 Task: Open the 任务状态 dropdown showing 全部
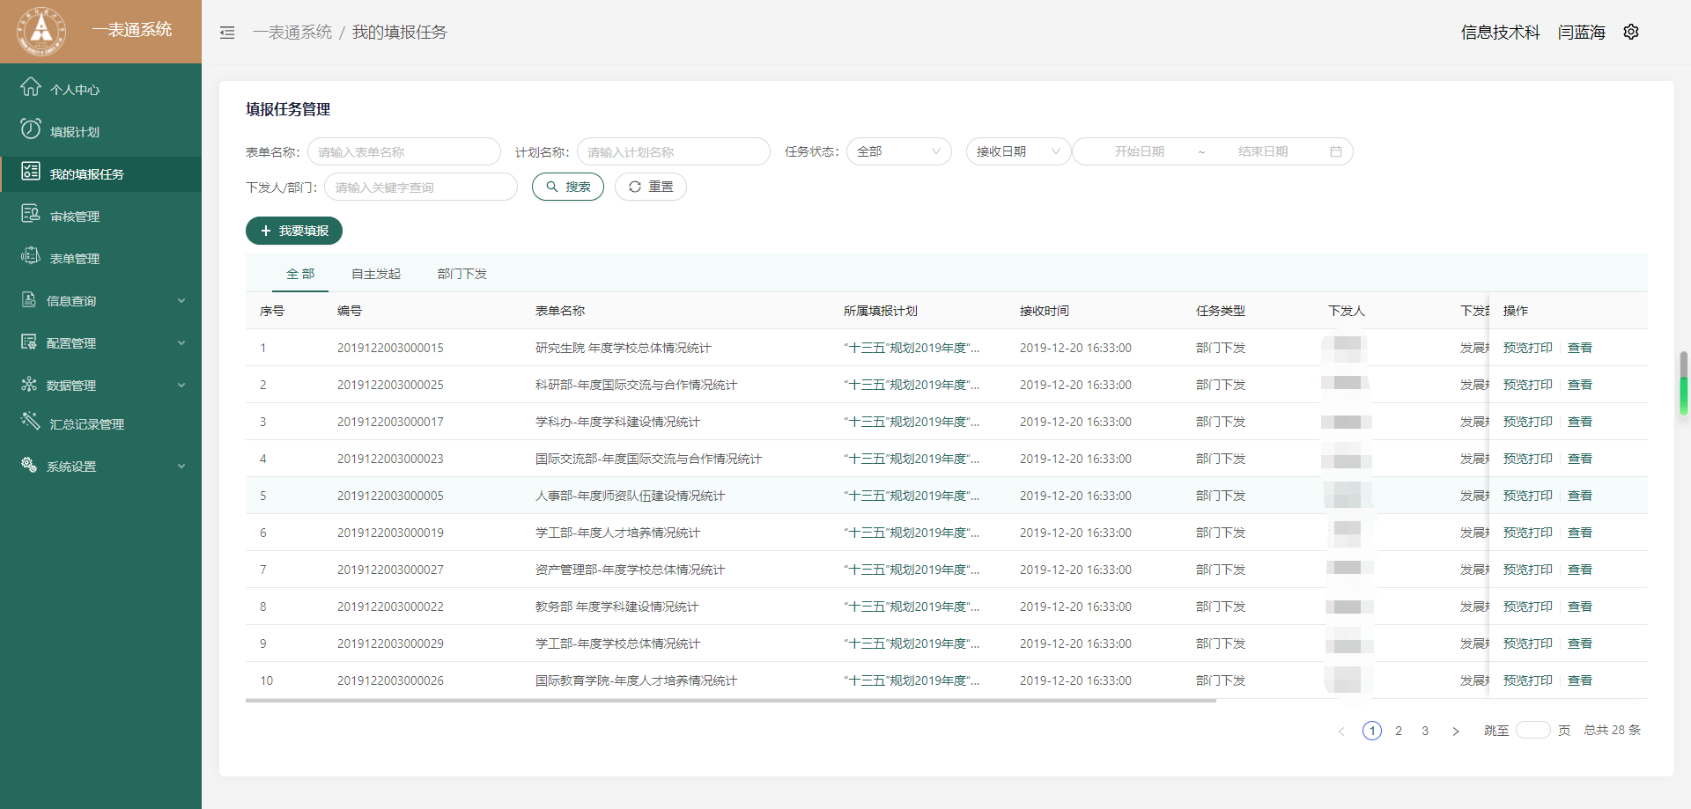click(898, 151)
